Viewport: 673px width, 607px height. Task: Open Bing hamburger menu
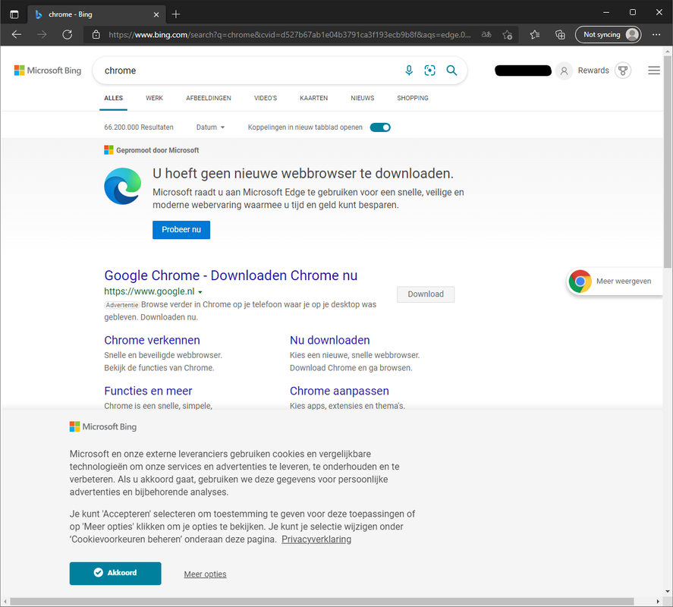654,71
